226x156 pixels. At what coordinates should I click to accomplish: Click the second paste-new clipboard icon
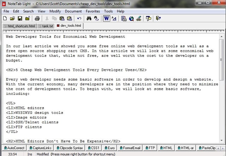[70, 18]
